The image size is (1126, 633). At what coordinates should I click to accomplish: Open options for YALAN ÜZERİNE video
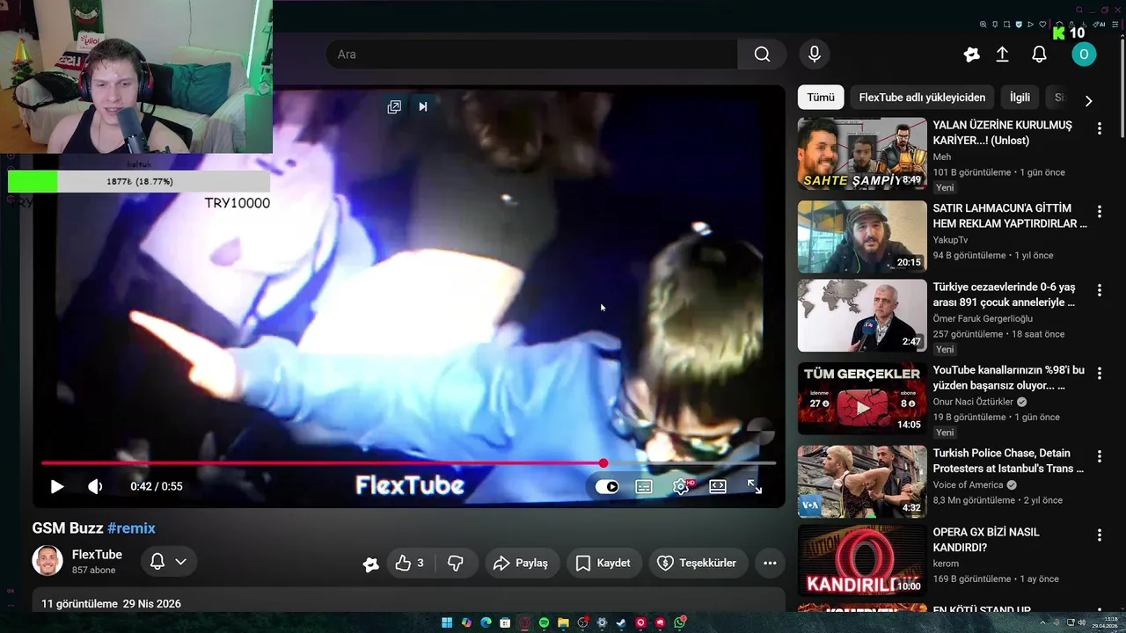pyautogui.click(x=1099, y=129)
